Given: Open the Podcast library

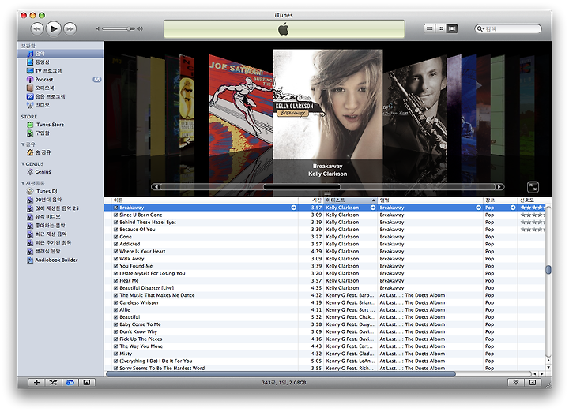Looking at the screenshot, I should [60, 80].
